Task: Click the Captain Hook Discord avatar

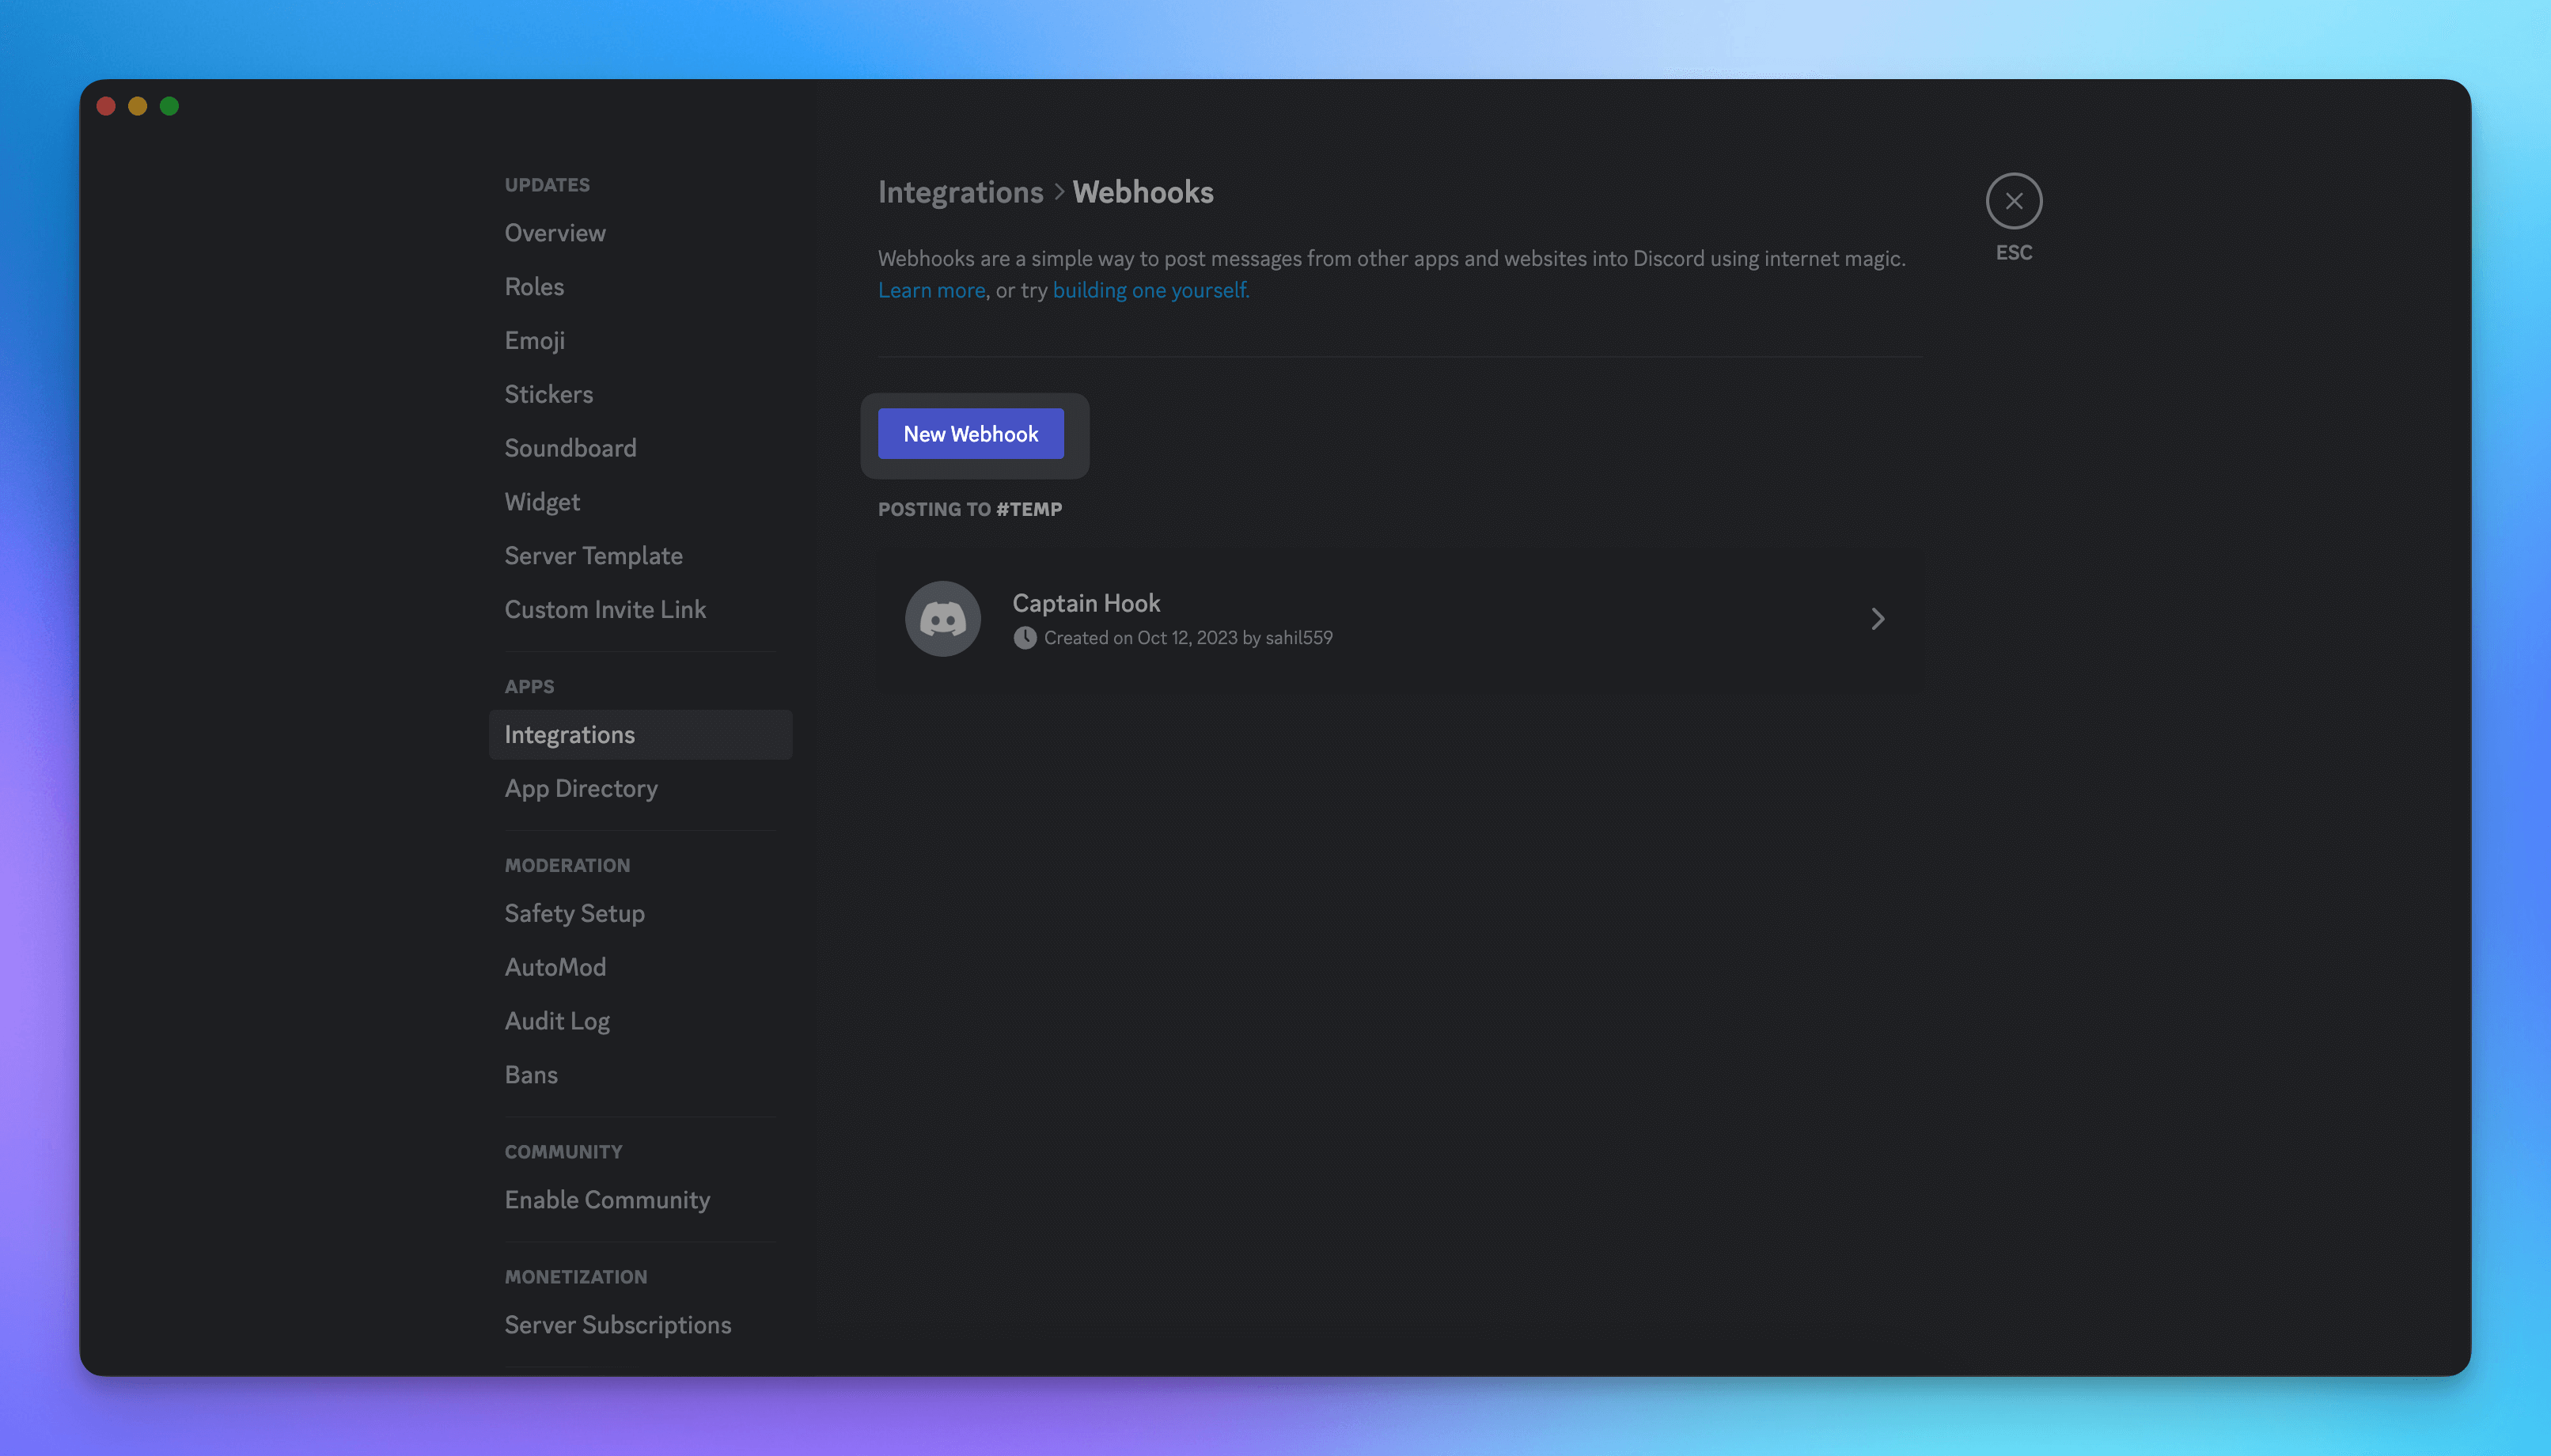Action: [x=942, y=618]
